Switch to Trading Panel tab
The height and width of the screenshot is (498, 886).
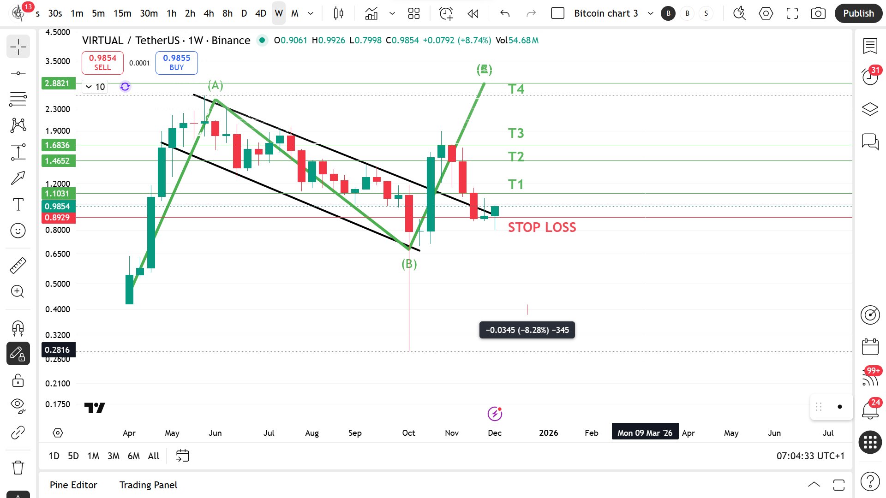(x=148, y=485)
